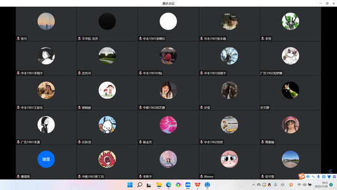The width and height of the screenshot is (337, 190).
Task: Open WPS Office from the taskbar
Action: (x=197, y=185)
